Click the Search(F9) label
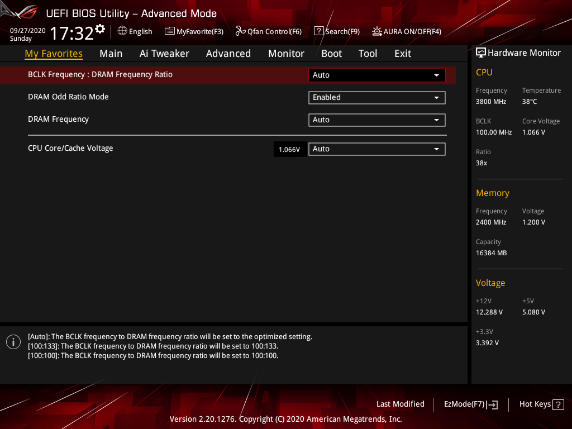Screen dimensions: 572x429 click(x=342, y=32)
